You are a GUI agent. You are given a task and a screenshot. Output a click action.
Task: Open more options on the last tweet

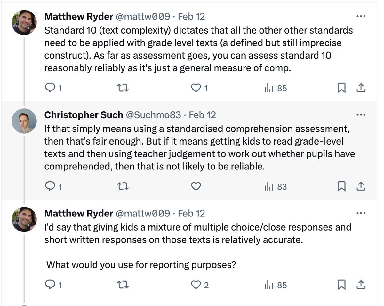click(x=361, y=213)
